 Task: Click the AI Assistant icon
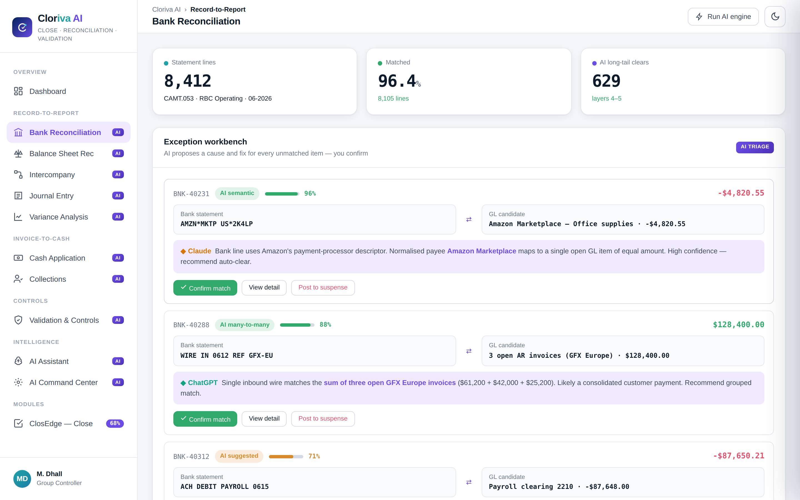(x=18, y=361)
